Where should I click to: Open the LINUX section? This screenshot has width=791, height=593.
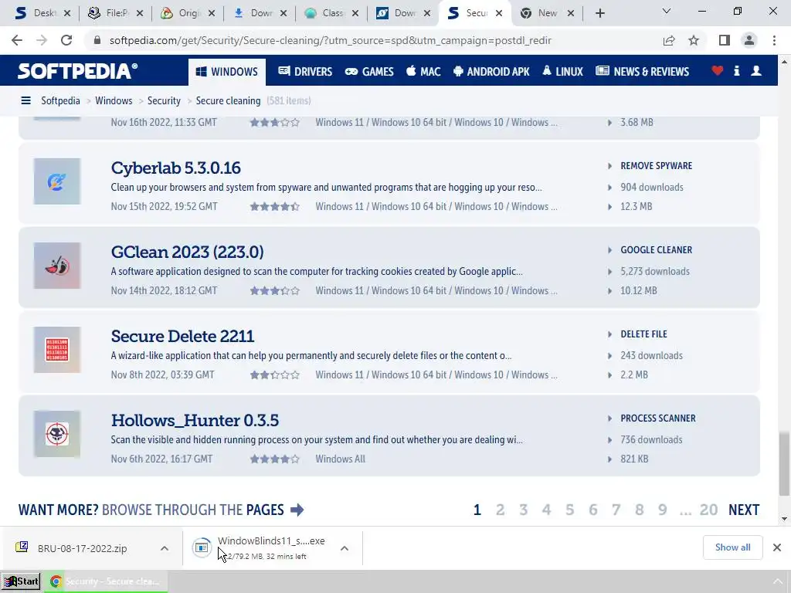(562, 72)
